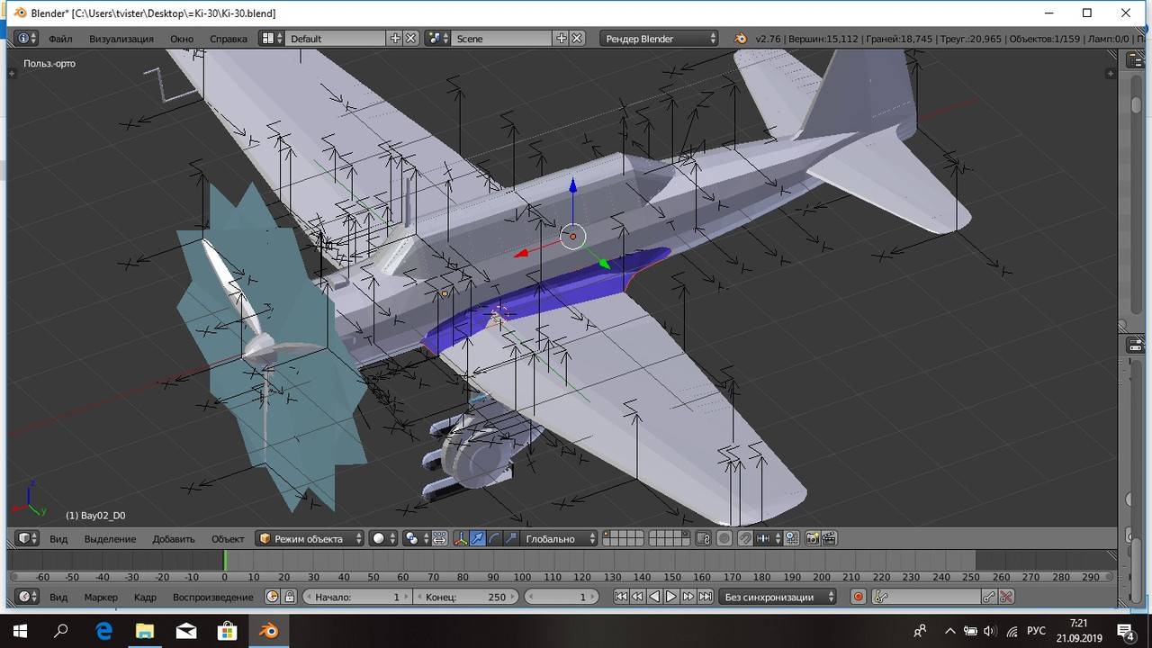Open viewport shading mode selector
Viewport: 1152px width, 648px height.
pyautogui.click(x=384, y=539)
